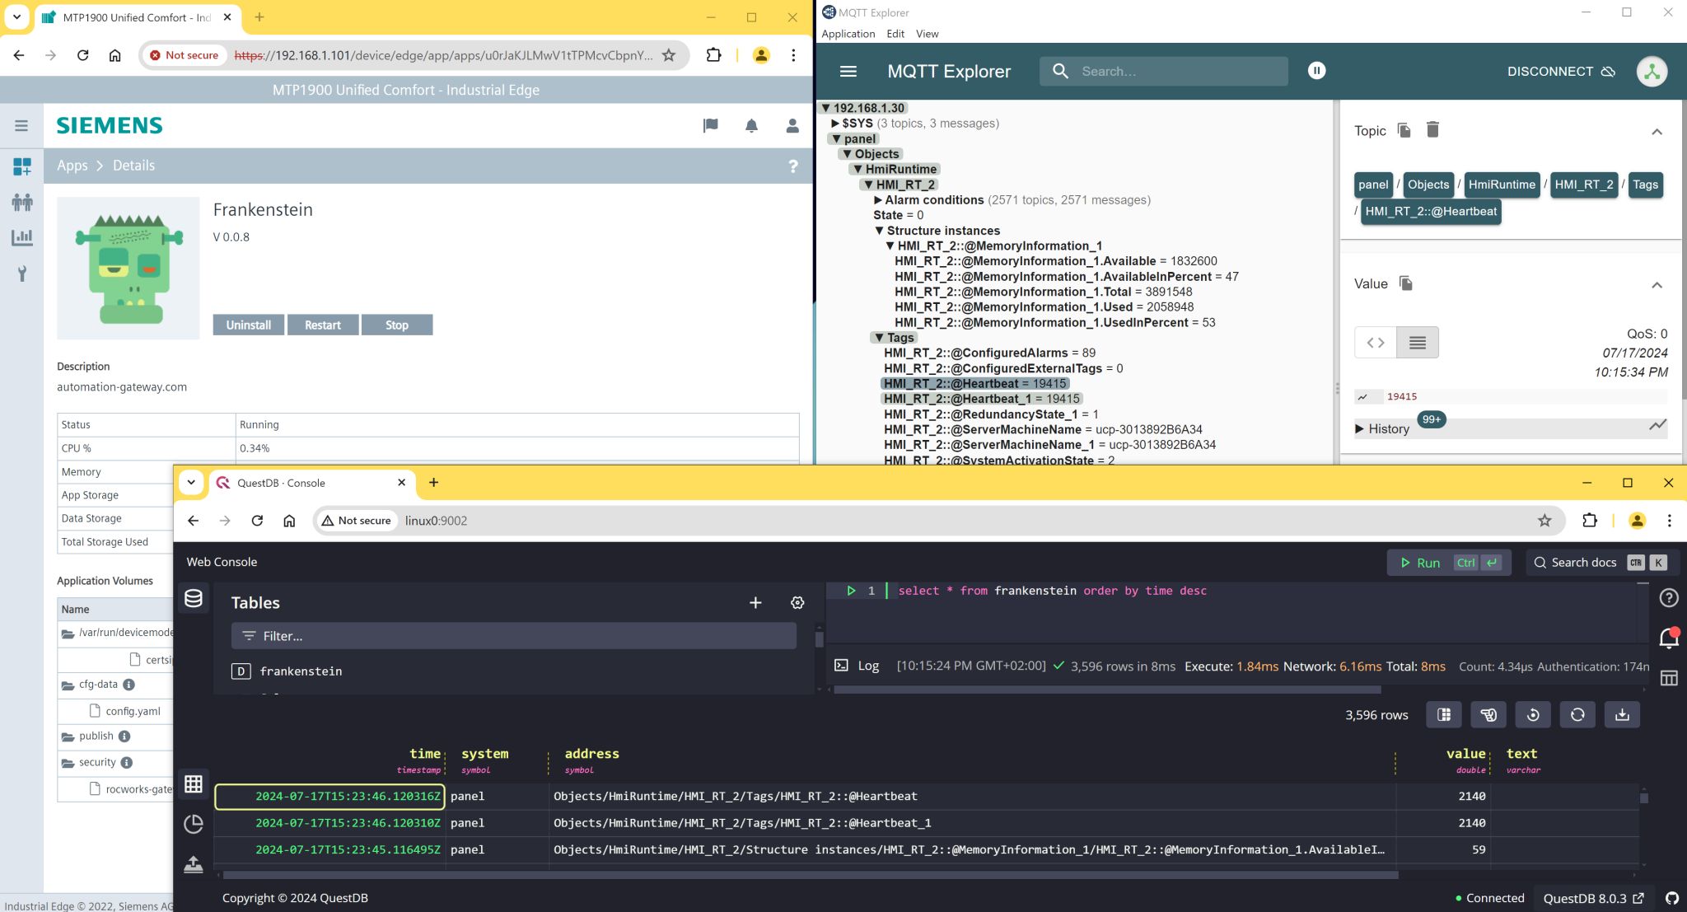
Task: Click the MQTT Explorer connection avatar icon
Action: pos(1652,72)
